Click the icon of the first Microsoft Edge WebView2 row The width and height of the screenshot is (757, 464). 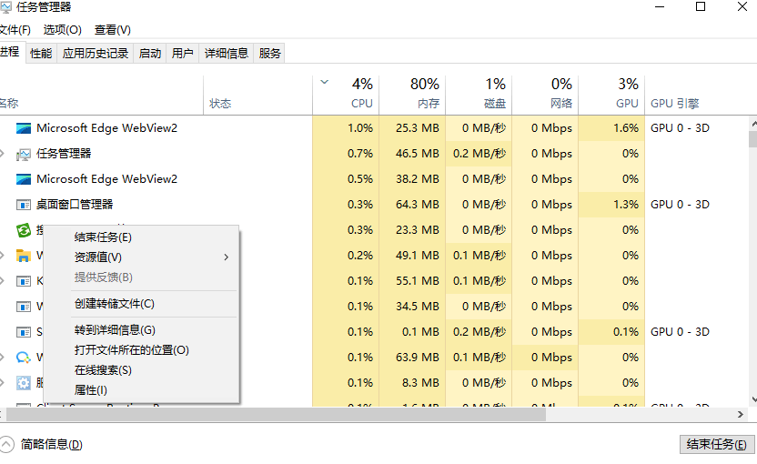tap(23, 128)
